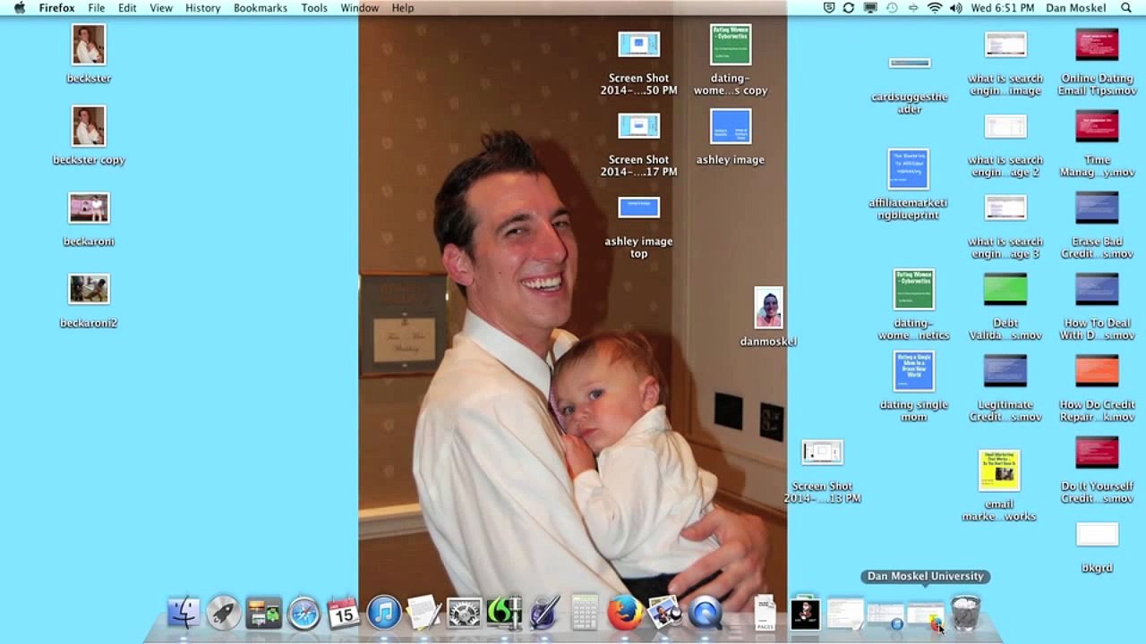Image resolution: width=1146 pixels, height=644 pixels.
Task: Open iTunes music note icon in Dock
Action: (384, 613)
